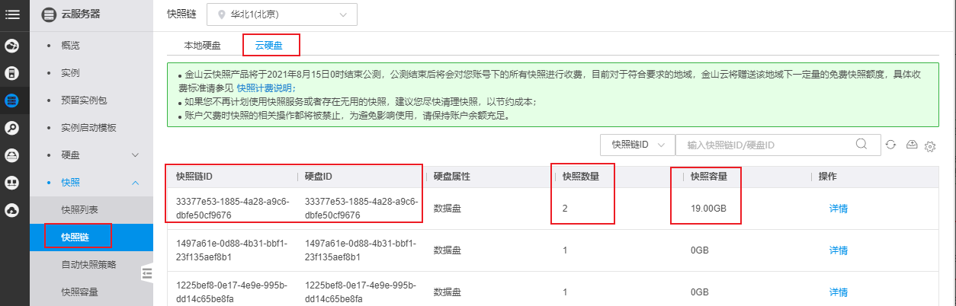
Task: Open the table column settings gear
Action: (x=929, y=146)
